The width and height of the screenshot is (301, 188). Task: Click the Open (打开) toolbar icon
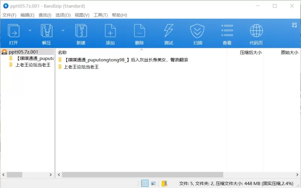(14, 31)
